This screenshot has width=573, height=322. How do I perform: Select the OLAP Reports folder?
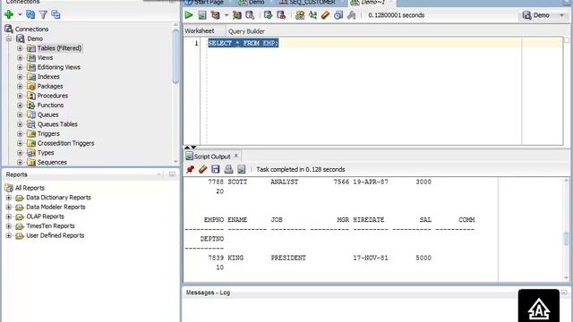(x=45, y=216)
